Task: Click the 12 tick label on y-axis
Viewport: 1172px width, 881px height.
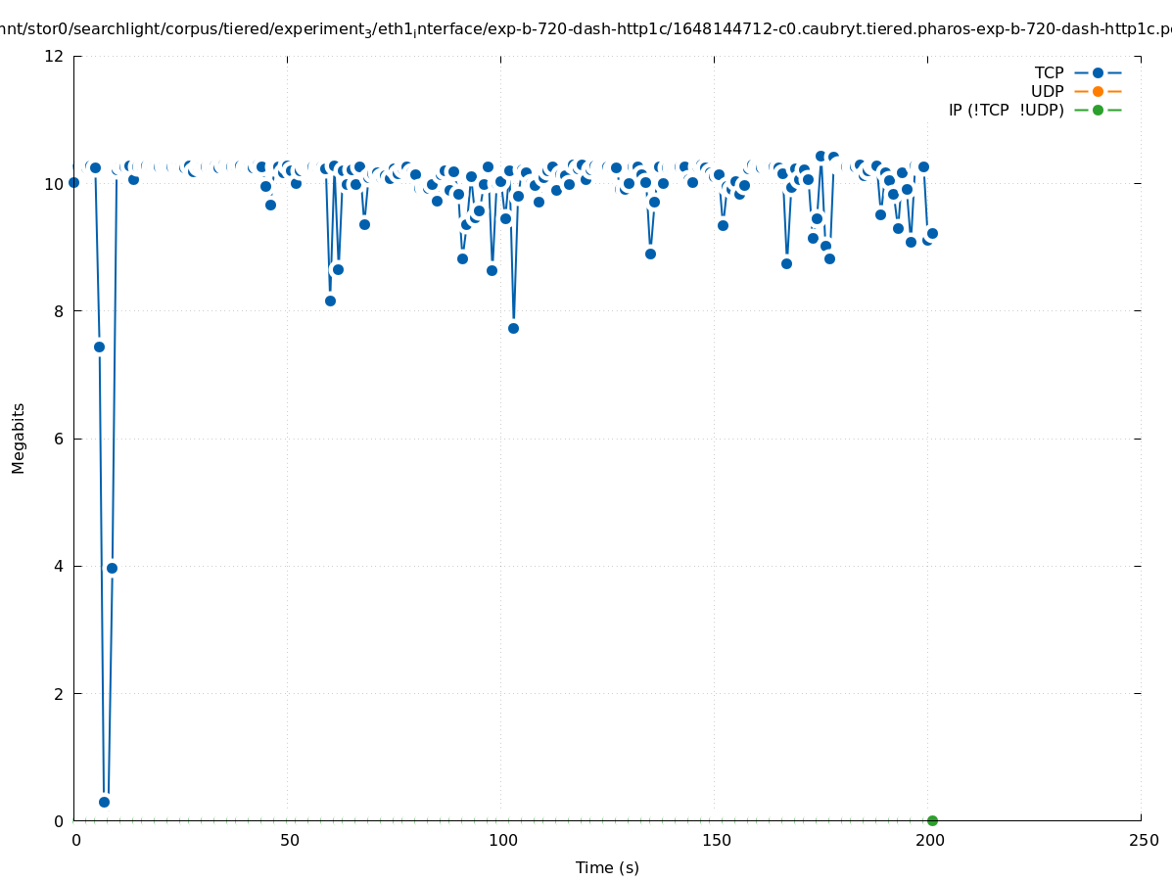Action: pyautogui.click(x=55, y=56)
